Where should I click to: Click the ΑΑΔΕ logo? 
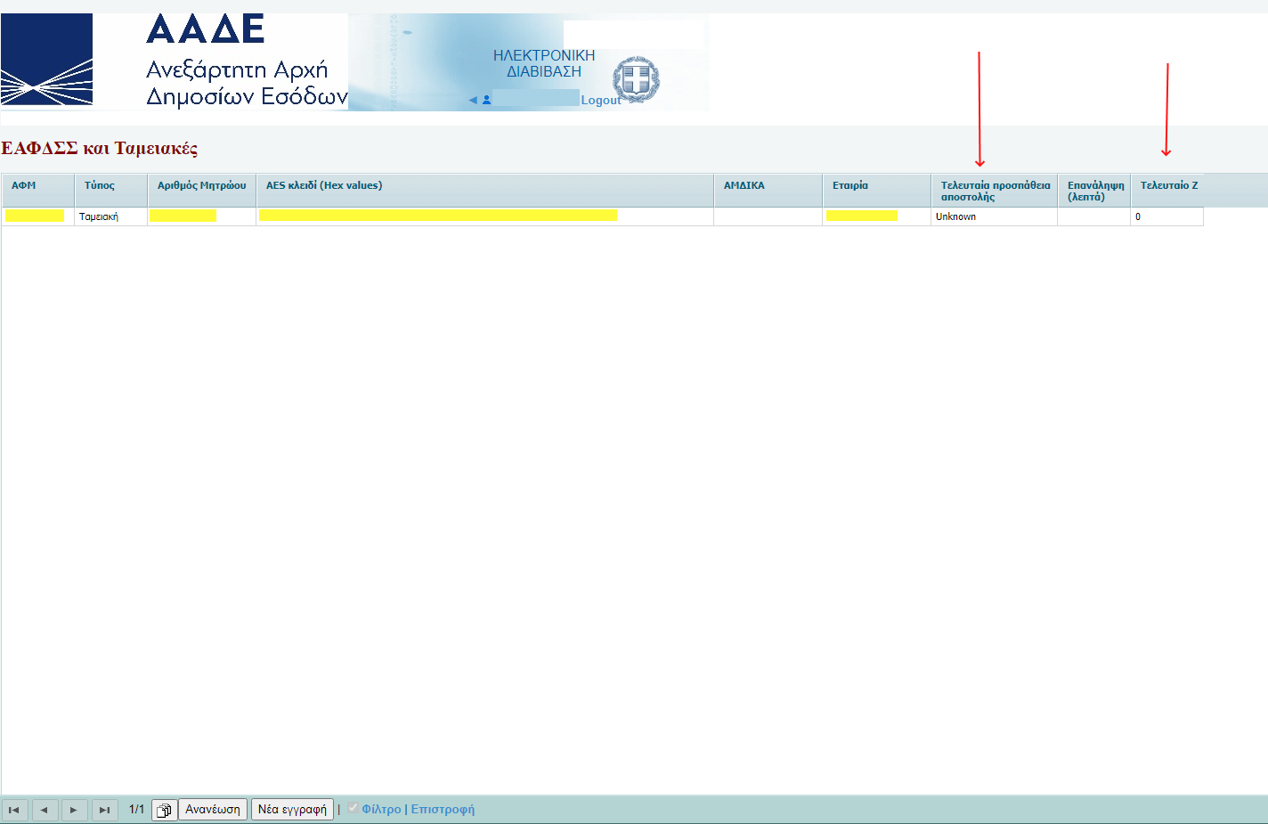click(47, 60)
